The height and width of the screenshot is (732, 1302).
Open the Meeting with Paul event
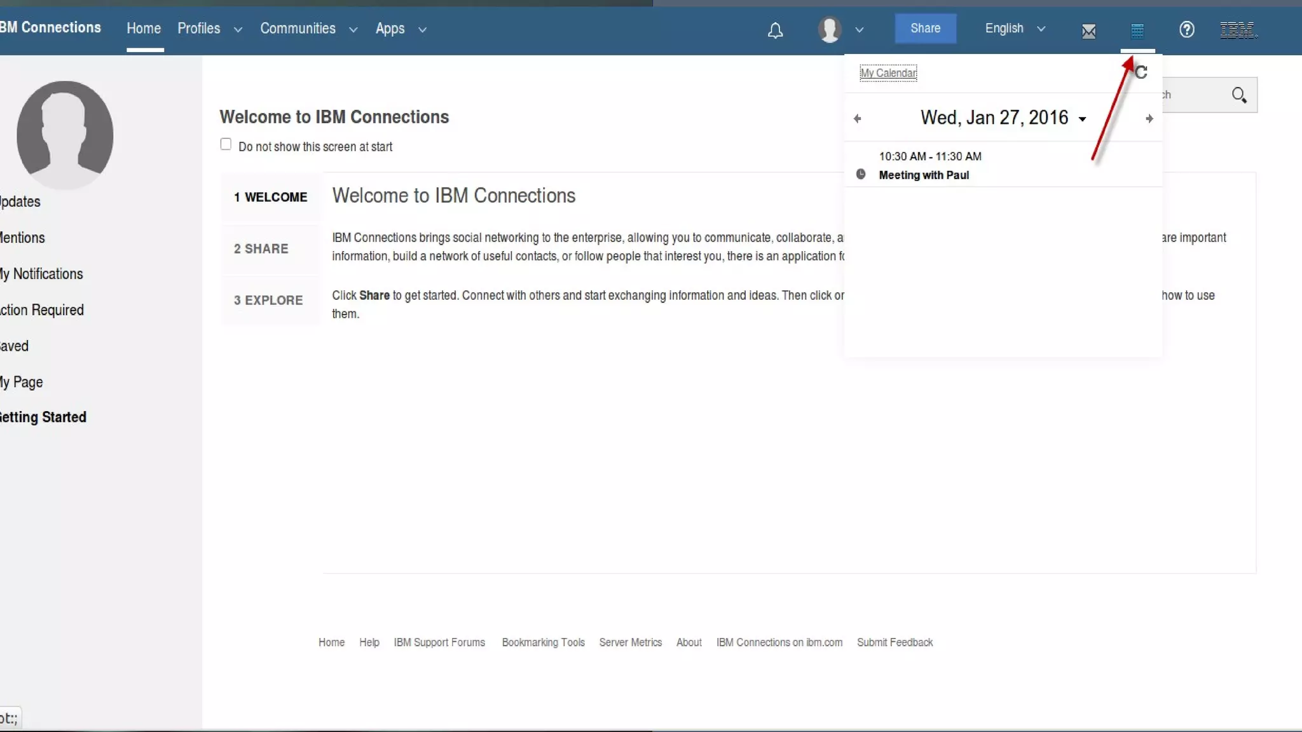pos(924,175)
